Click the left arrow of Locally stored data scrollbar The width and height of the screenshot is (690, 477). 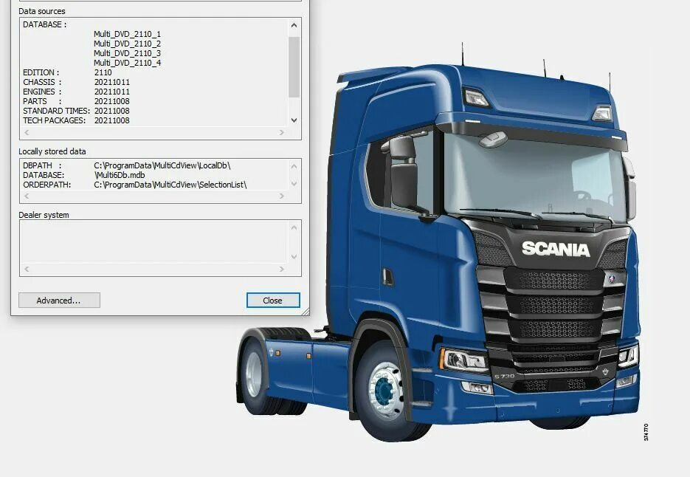(26, 196)
